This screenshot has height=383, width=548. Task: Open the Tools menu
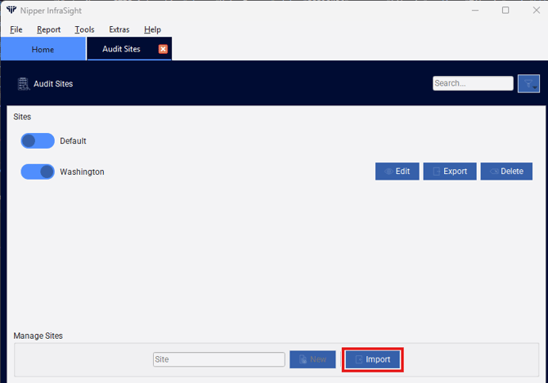point(84,29)
